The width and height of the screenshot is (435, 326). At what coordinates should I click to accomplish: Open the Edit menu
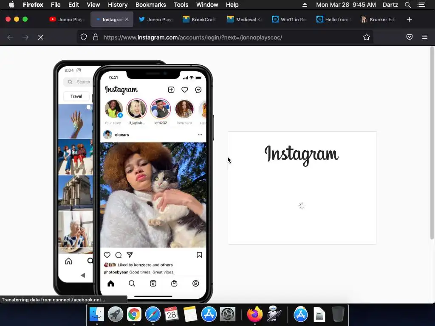pos(73,5)
